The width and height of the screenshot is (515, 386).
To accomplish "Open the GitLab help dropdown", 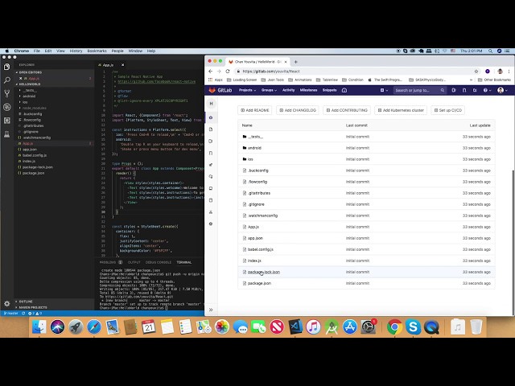I will [x=486, y=90].
